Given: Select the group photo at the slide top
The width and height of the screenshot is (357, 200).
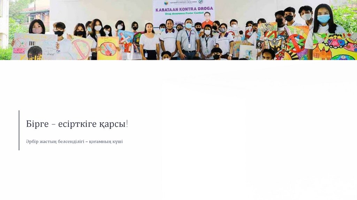Looking at the screenshot, I should tap(178, 30).
